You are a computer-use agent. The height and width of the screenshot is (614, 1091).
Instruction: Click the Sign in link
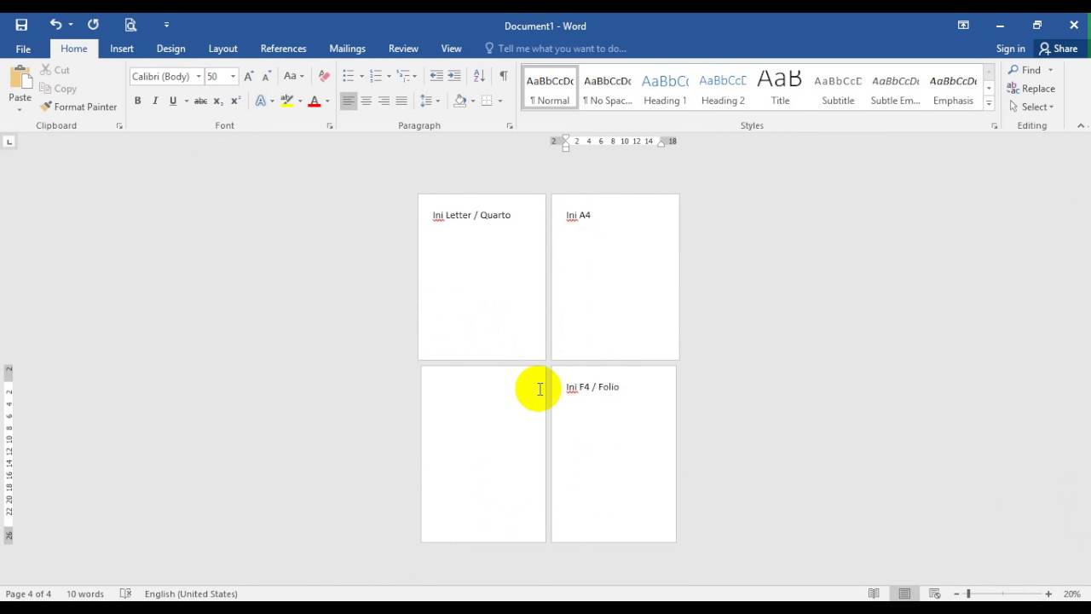1011,49
